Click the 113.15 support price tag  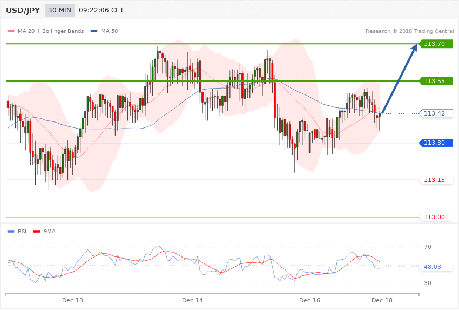pyautogui.click(x=436, y=180)
